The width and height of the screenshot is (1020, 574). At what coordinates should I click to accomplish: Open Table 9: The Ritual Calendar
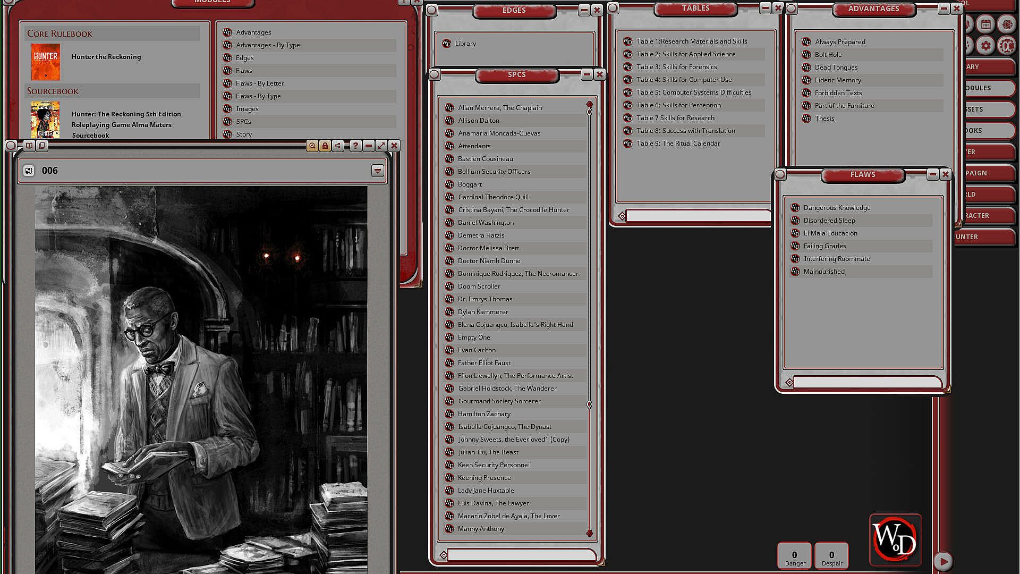pyautogui.click(x=678, y=143)
